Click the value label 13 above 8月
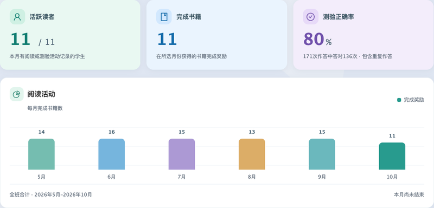The width and height of the screenshot is (434, 208). [252, 132]
